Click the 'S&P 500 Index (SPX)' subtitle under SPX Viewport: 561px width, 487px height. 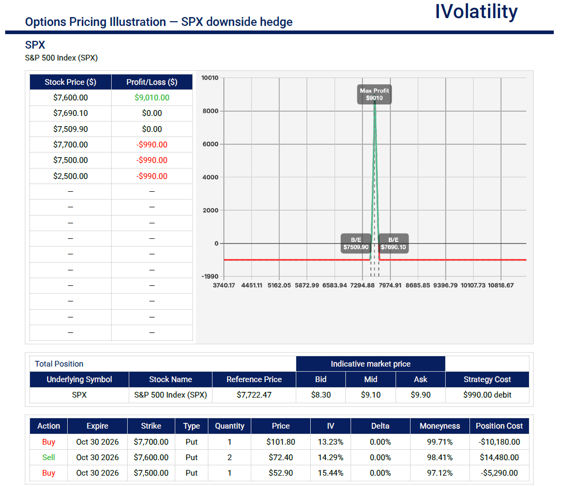61,58
